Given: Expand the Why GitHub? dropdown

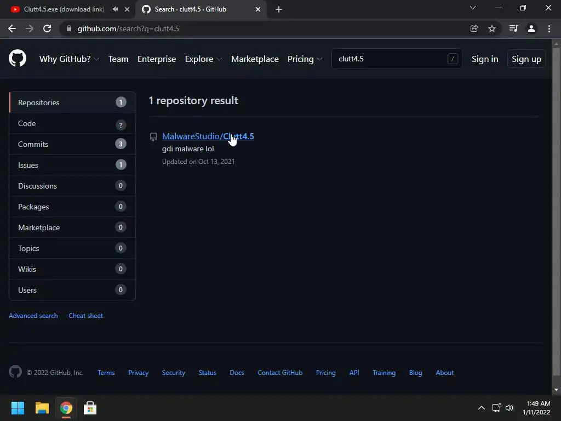Looking at the screenshot, I should (69, 59).
